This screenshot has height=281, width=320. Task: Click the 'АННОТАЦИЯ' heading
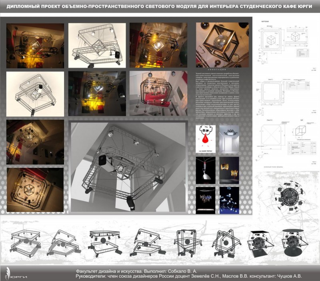point(217,70)
